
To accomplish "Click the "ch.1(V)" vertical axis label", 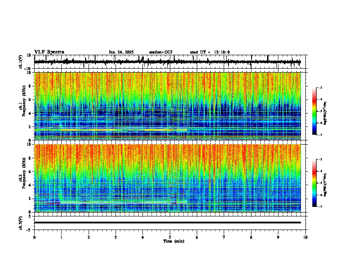I will 21,62.
